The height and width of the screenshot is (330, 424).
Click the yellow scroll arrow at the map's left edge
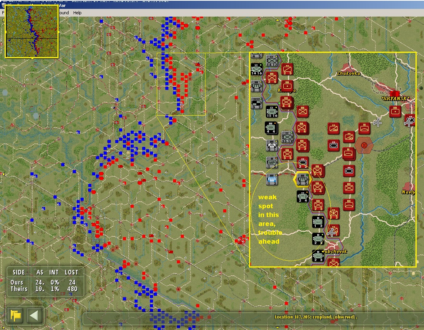3,174
